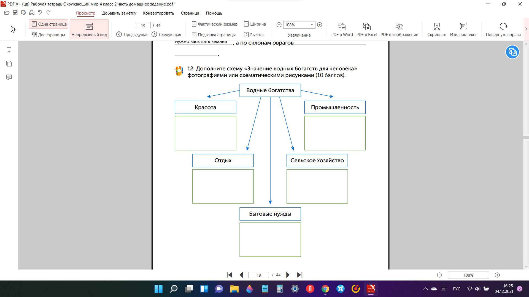
Task: Toggle Непрерывный вид mode
Action: point(89,29)
